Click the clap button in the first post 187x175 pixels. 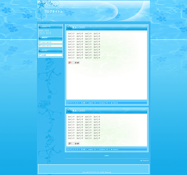[x=74, y=62]
